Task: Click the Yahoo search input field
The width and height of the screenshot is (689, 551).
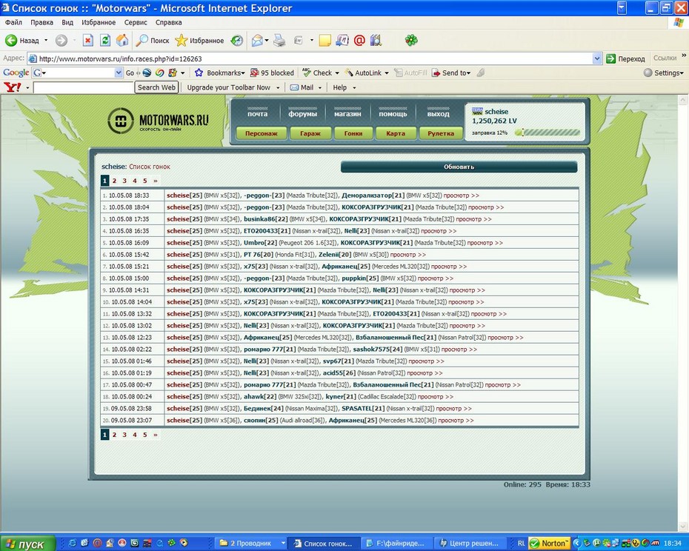Action: pyautogui.click(x=83, y=87)
